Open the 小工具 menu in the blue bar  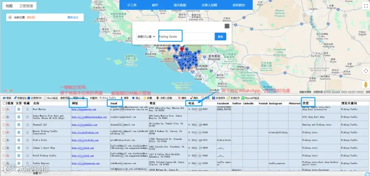point(132,5)
